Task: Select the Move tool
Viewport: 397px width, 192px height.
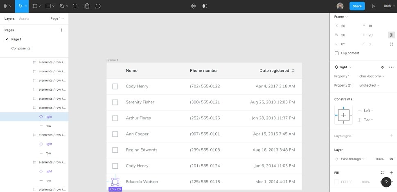Action: (x=20, y=6)
